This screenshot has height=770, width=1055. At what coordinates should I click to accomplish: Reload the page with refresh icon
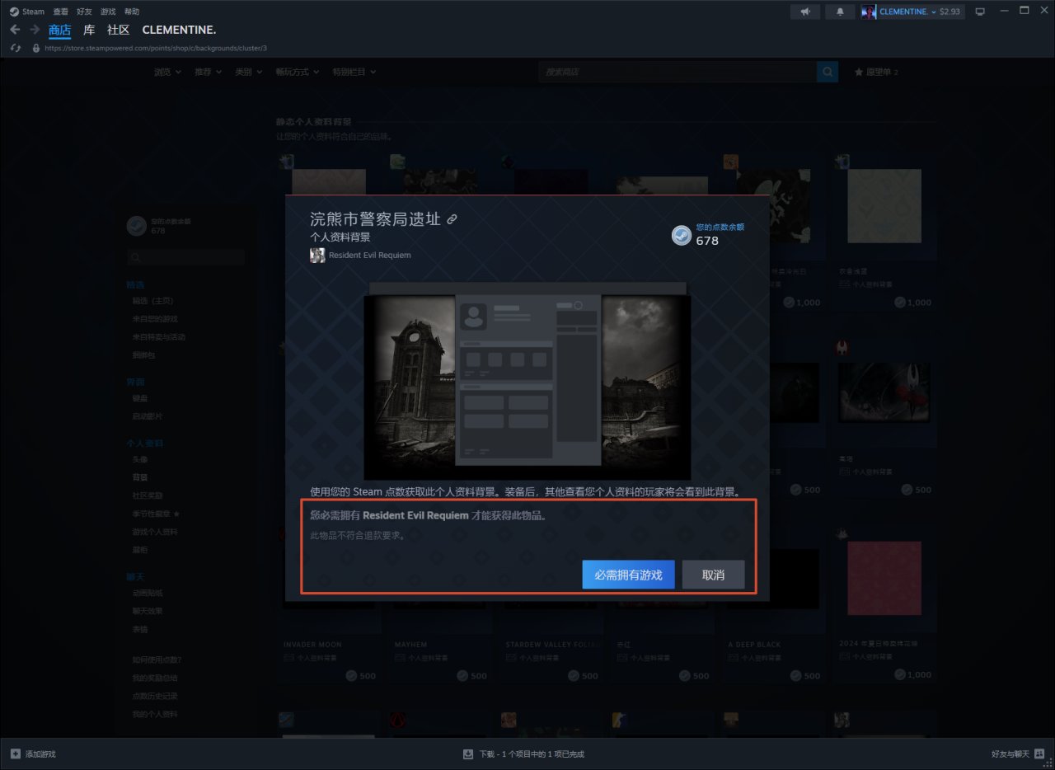click(x=15, y=48)
